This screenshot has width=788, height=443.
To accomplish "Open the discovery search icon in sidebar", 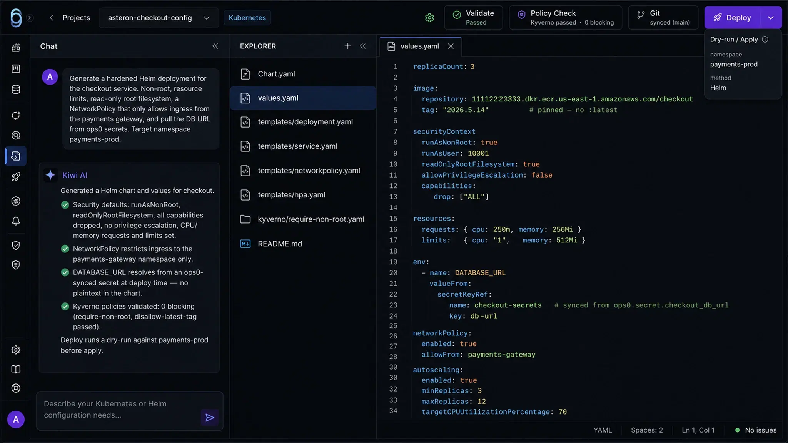I will tap(16, 135).
